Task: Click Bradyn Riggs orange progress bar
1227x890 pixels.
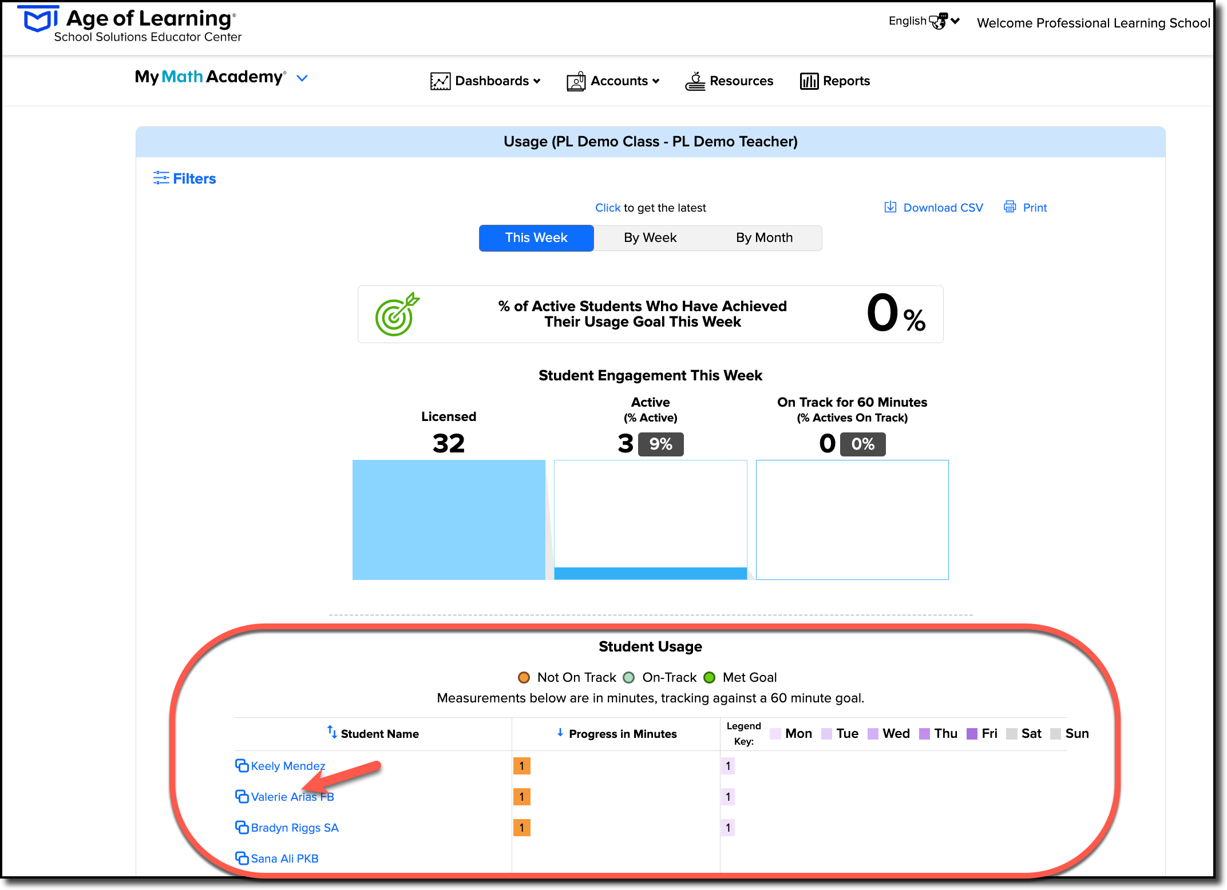Action: pos(522,828)
